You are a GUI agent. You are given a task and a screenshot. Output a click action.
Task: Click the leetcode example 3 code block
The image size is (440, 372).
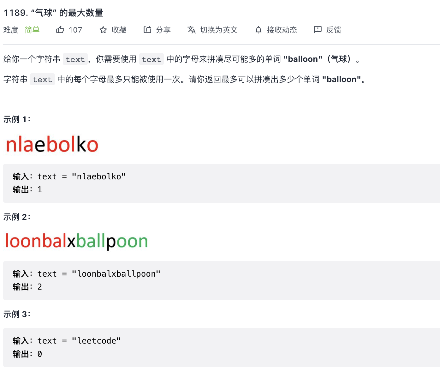pos(221,347)
